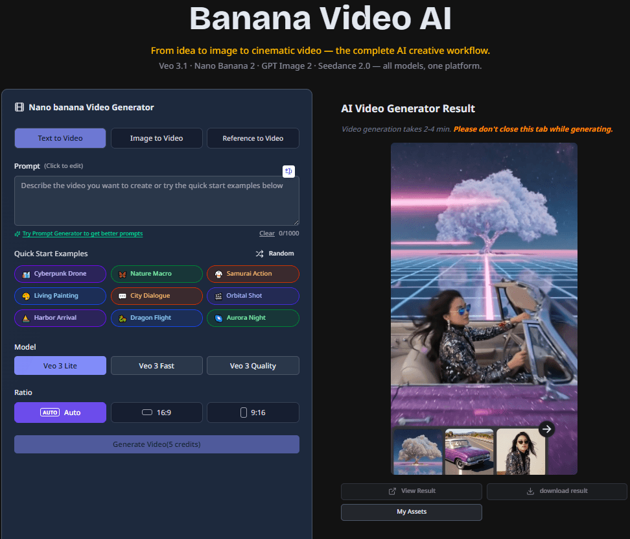Choose the Harbor Arrival example

(60, 318)
